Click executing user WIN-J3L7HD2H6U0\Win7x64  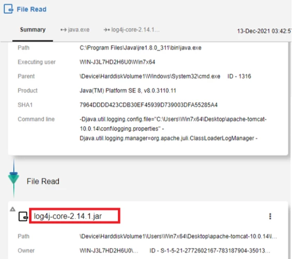[x=118, y=62]
